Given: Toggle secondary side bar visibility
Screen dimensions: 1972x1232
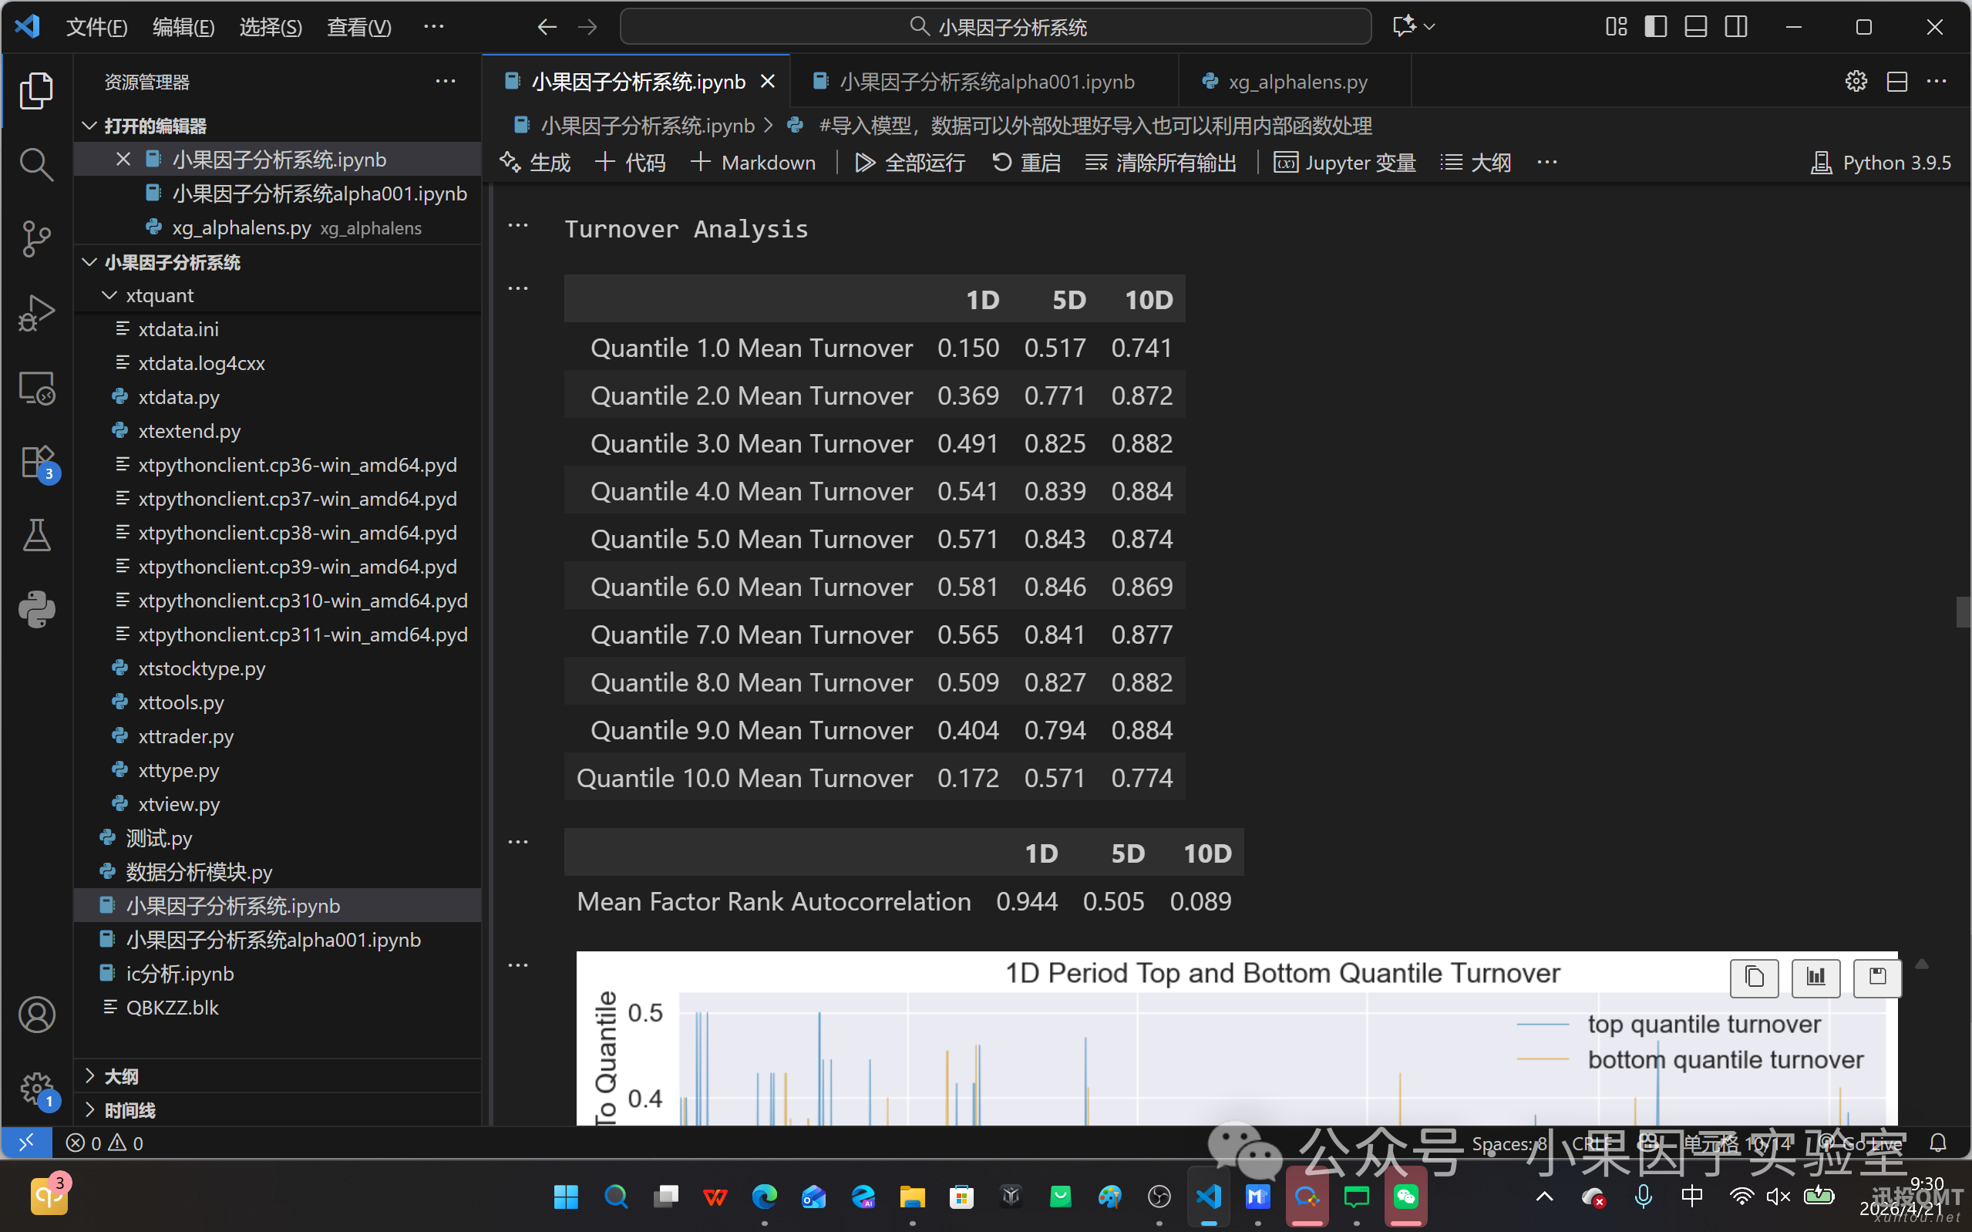Looking at the screenshot, I should tap(1736, 27).
